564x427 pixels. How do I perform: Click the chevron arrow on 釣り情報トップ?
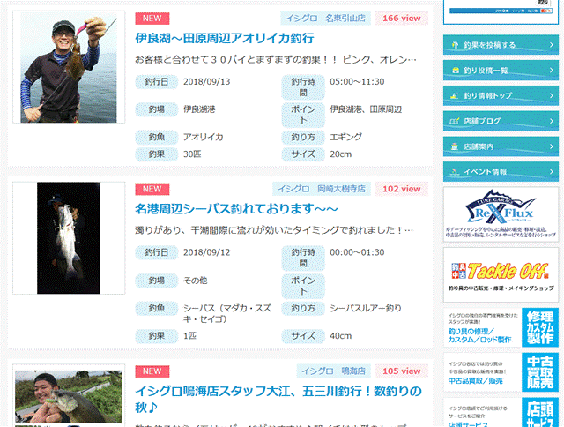[x=552, y=96]
